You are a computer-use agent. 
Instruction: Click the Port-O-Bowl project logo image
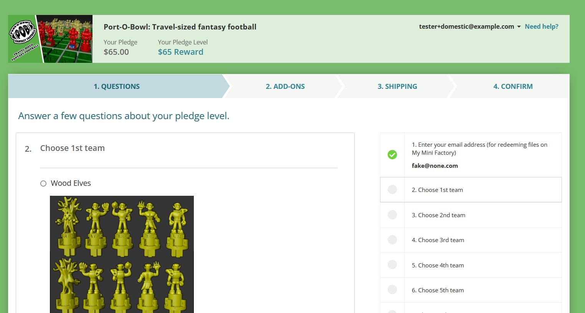(x=50, y=39)
